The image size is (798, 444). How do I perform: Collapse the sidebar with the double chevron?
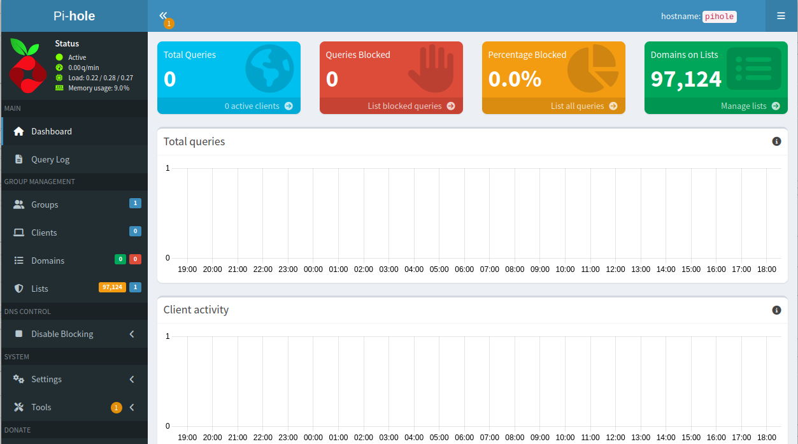(x=164, y=15)
